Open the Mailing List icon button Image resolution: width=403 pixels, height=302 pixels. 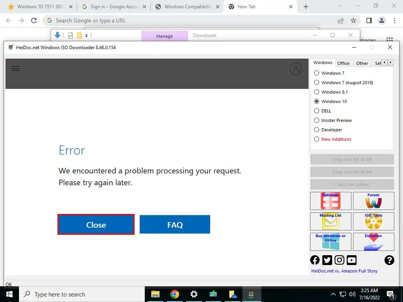coord(331,221)
